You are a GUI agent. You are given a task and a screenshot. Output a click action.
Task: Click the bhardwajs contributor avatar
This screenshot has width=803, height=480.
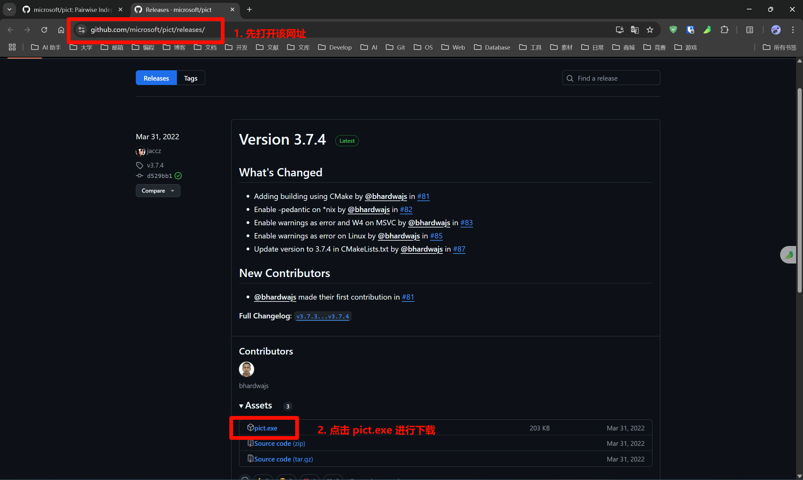click(247, 369)
